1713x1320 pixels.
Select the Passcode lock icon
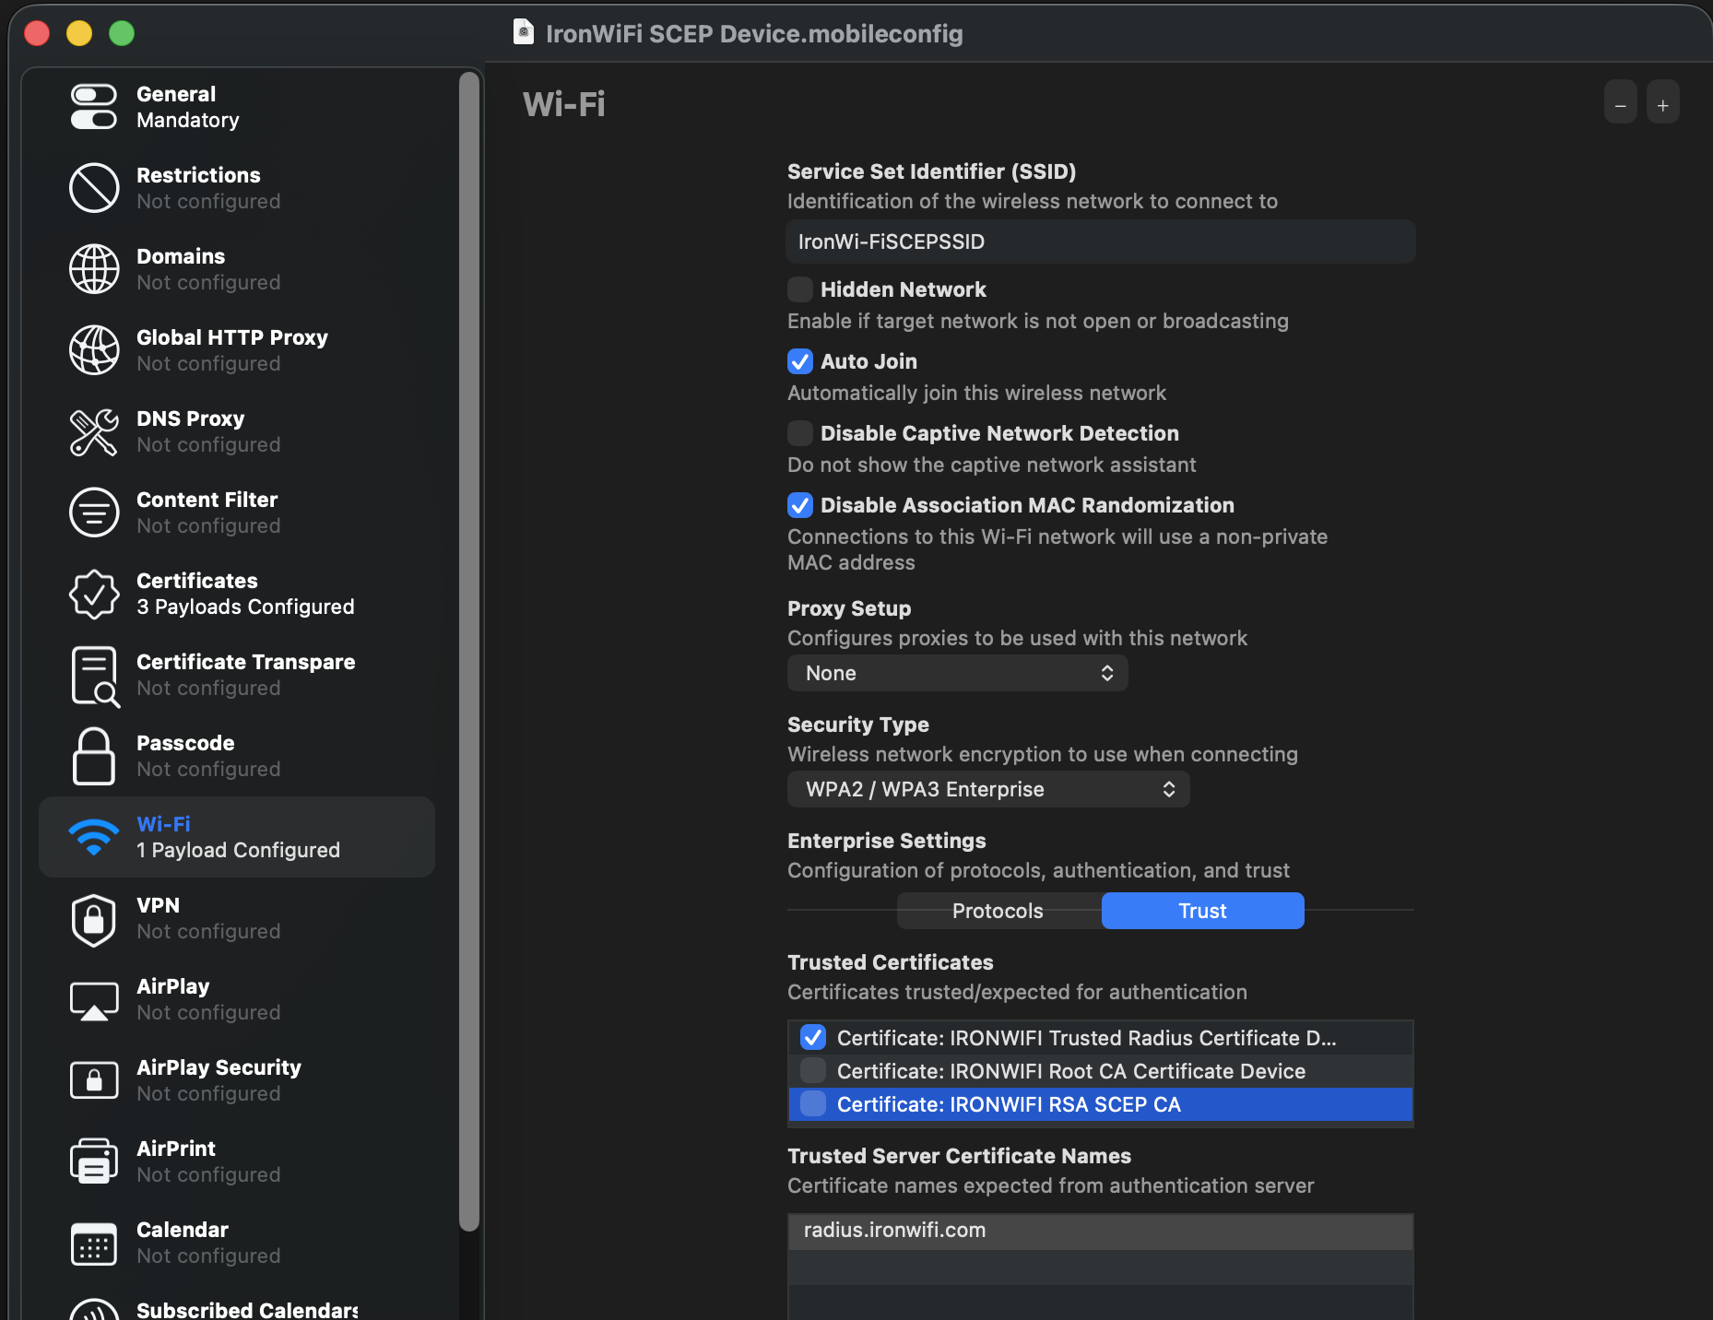point(94,756)
